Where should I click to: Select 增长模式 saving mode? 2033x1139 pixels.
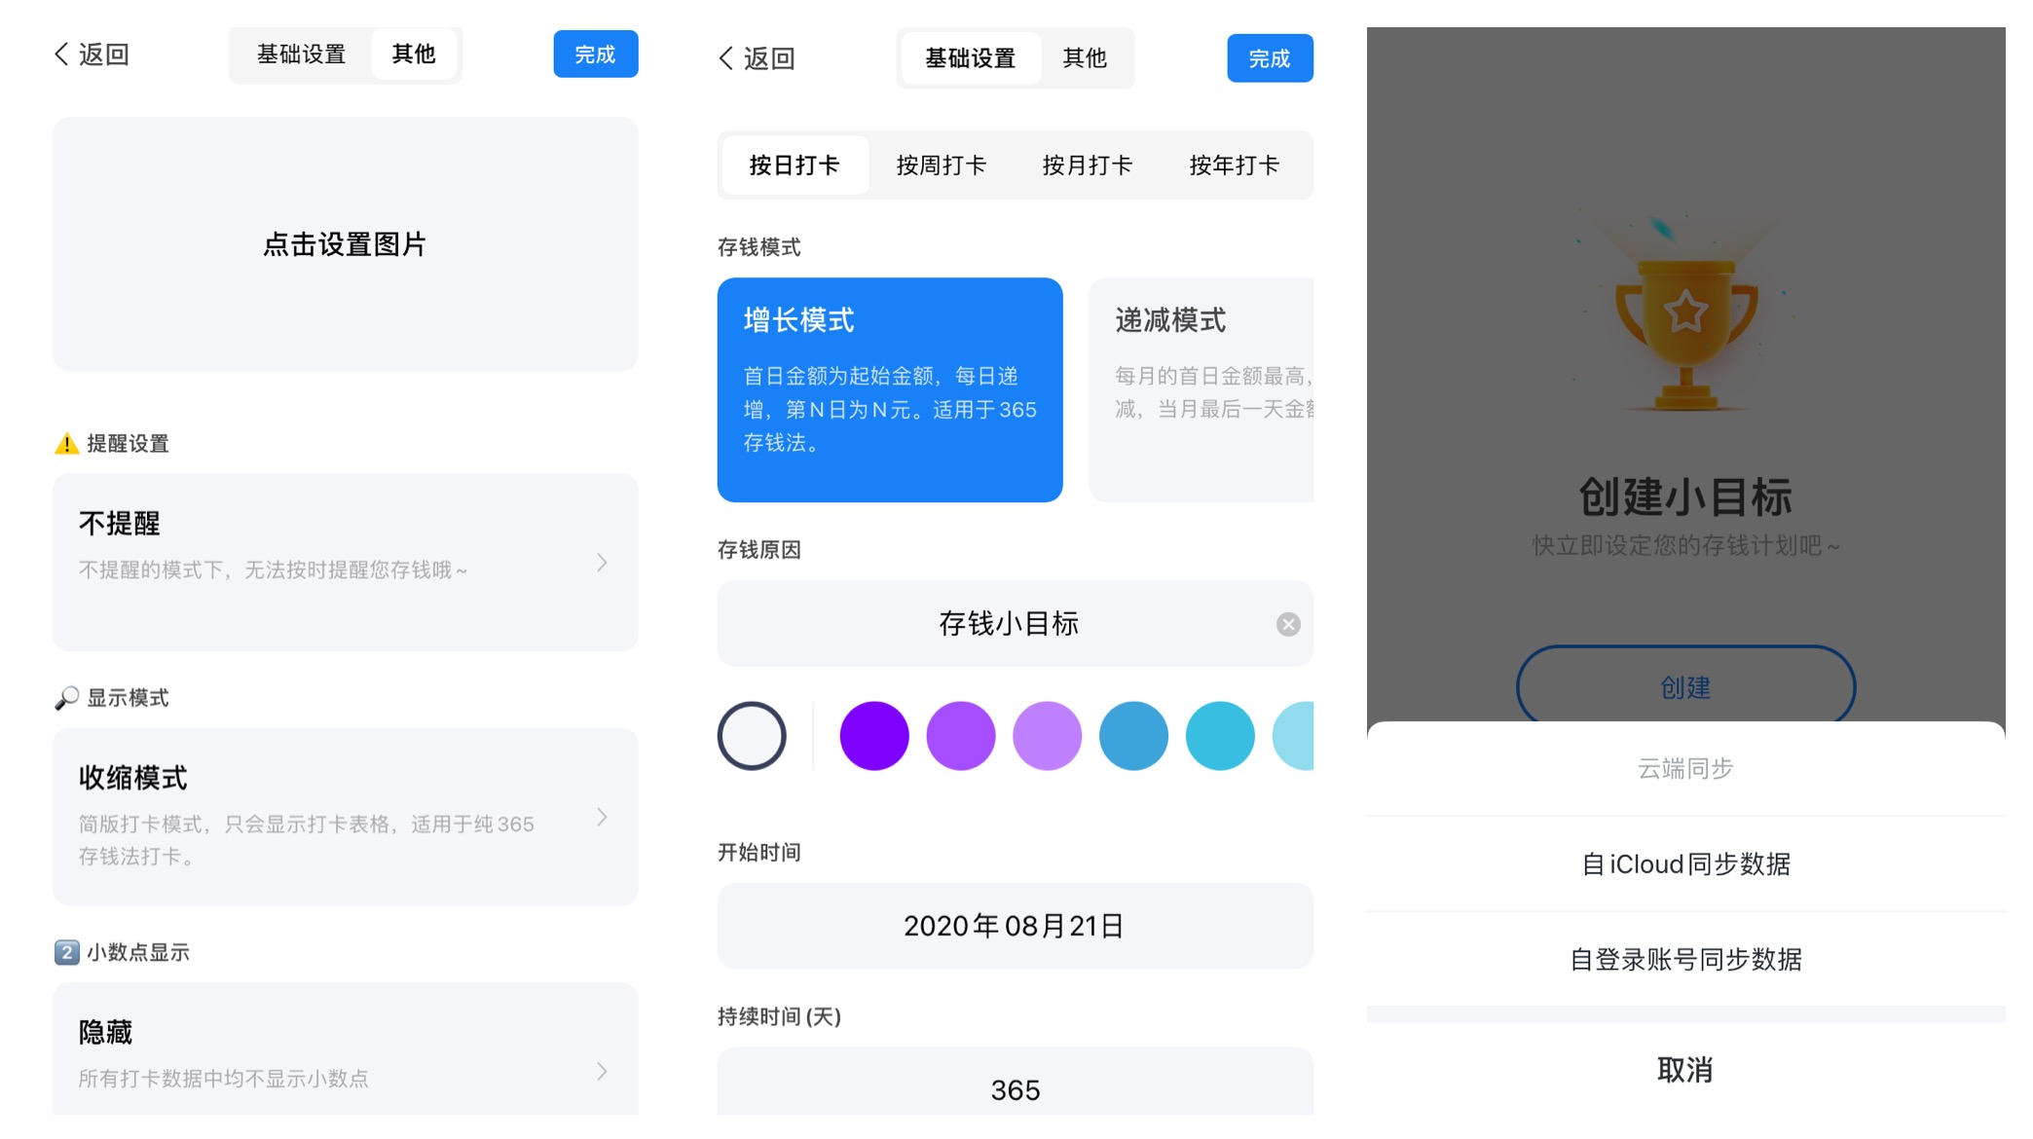tap(889, 391)
